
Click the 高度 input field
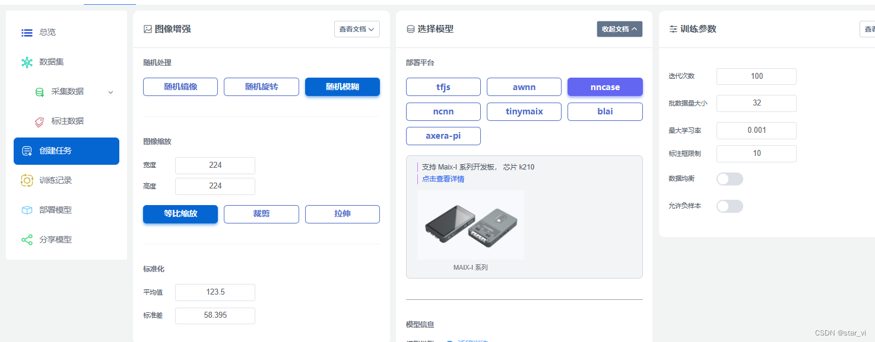pyautogui.click(x=215, y=186)
